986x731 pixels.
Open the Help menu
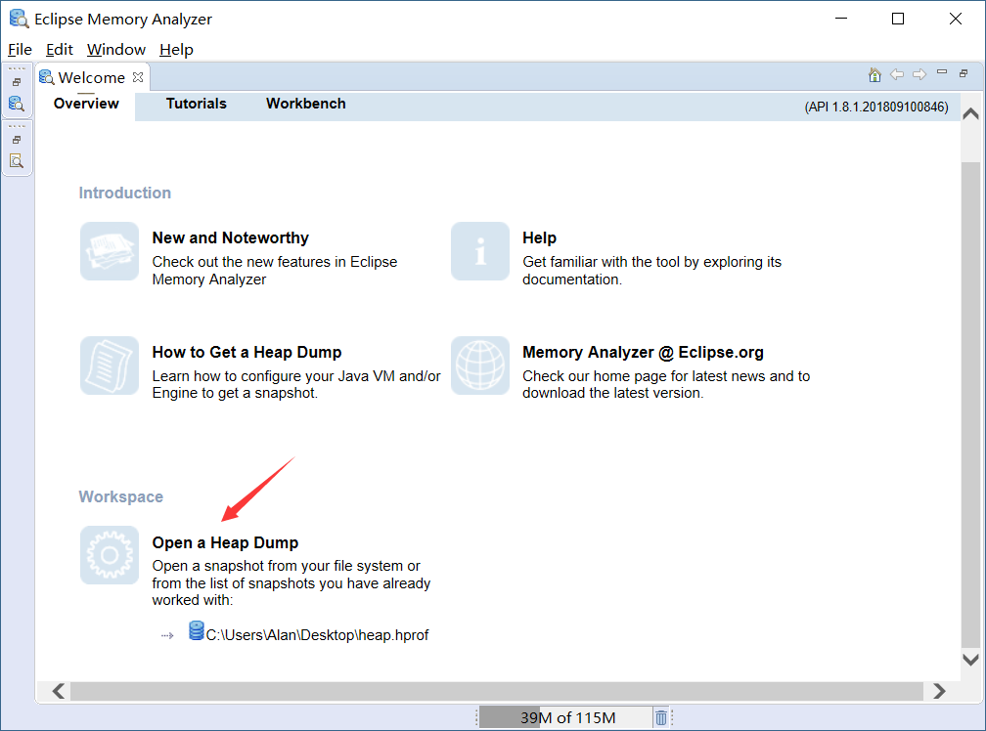click(x=176, y=50)
